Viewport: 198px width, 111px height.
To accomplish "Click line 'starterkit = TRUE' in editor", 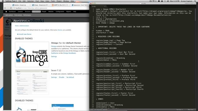I will click(x=105, y=33).
